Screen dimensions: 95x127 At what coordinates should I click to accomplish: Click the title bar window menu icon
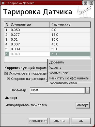3,3
